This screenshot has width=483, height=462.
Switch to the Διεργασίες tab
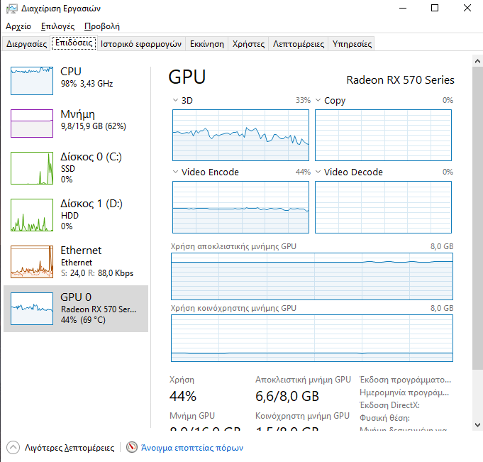(26, 44)
